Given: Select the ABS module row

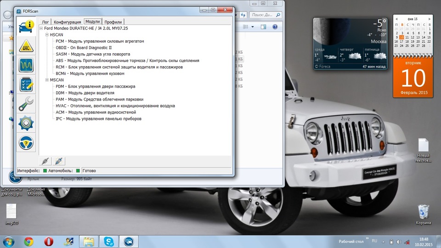Looking at the screenshot, I should pos(127,61).
